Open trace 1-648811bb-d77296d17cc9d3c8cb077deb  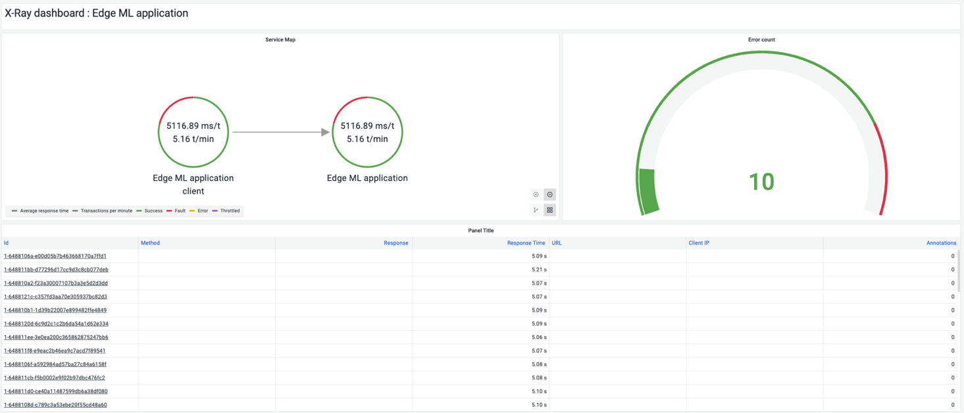click(55, 269)
